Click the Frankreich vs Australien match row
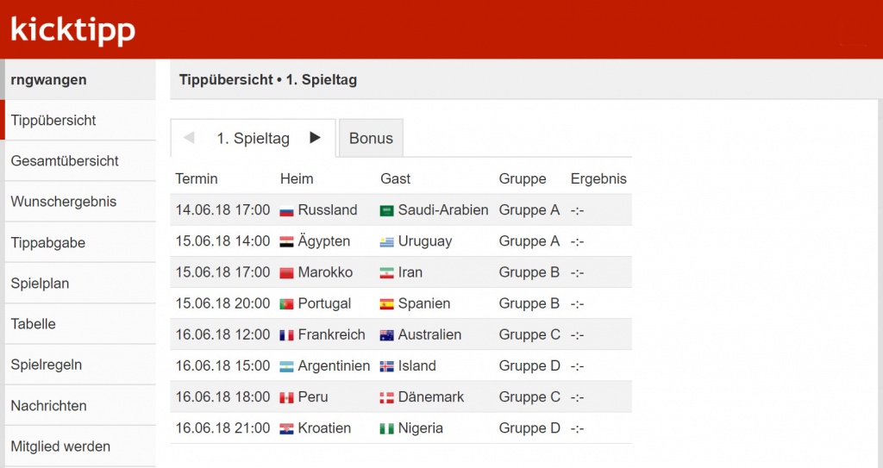 point(401,334)
